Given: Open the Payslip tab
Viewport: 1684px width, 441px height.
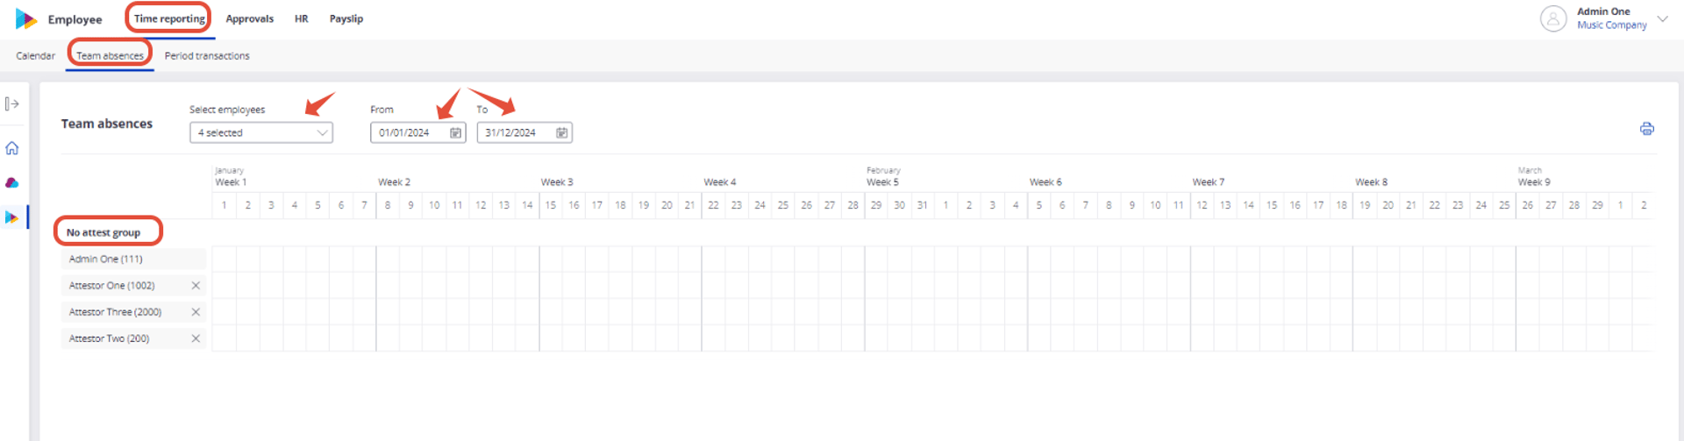Looking at the screenshot, I should coord(346,18).
